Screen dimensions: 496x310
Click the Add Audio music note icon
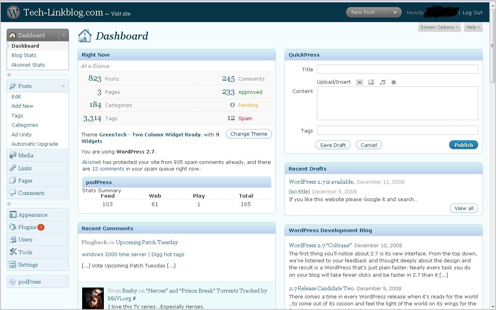pyautogui.click(x=382, y=82)
